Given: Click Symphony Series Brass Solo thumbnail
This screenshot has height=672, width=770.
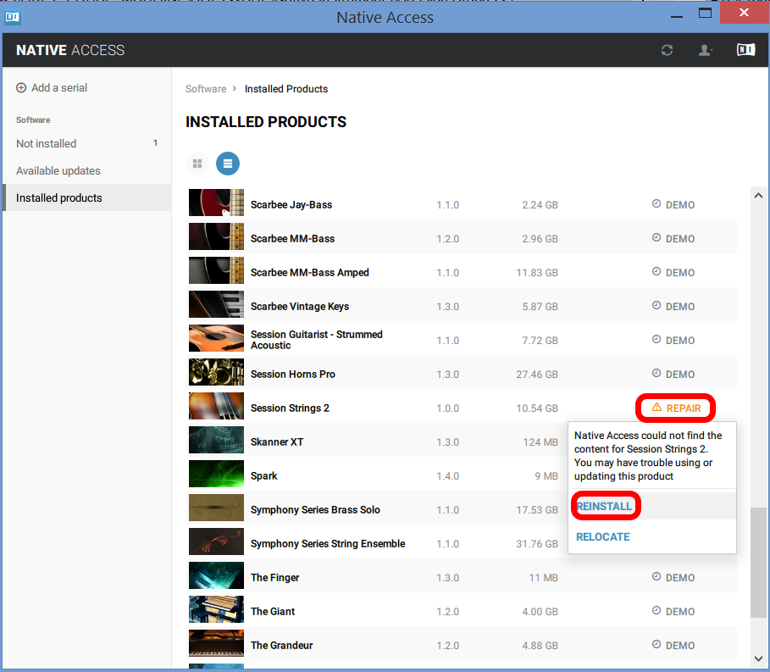Looking at the screenshot, I should tap(216, 508).
